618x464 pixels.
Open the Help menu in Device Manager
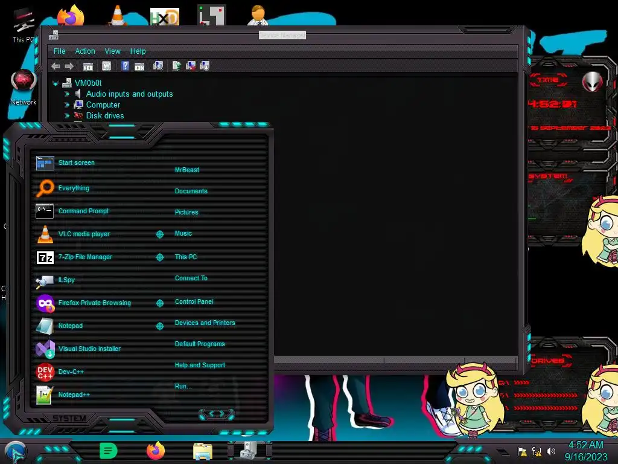[138, 51]
